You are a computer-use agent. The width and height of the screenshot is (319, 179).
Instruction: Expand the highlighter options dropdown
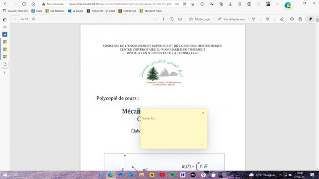click(x=274, y=19)
